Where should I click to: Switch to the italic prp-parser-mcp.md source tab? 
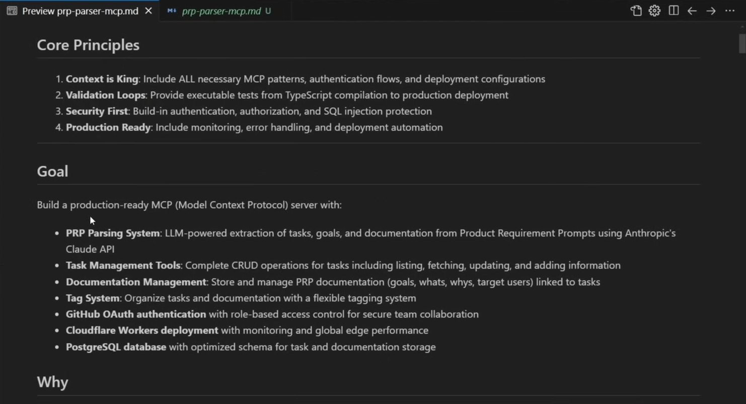221,11
